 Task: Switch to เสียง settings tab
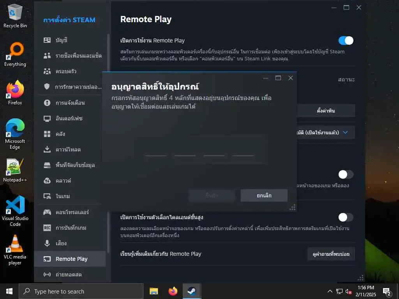70,243
